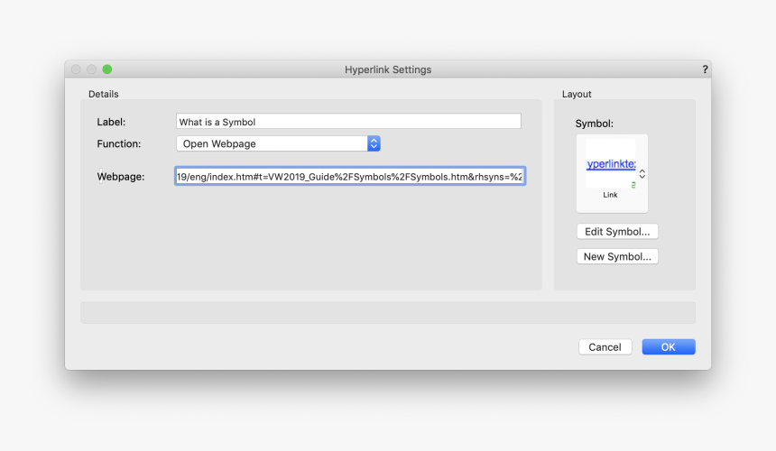Click the "Link" caption under symbol preview
Screen dimensions: 776x451
tap(611, 195)
